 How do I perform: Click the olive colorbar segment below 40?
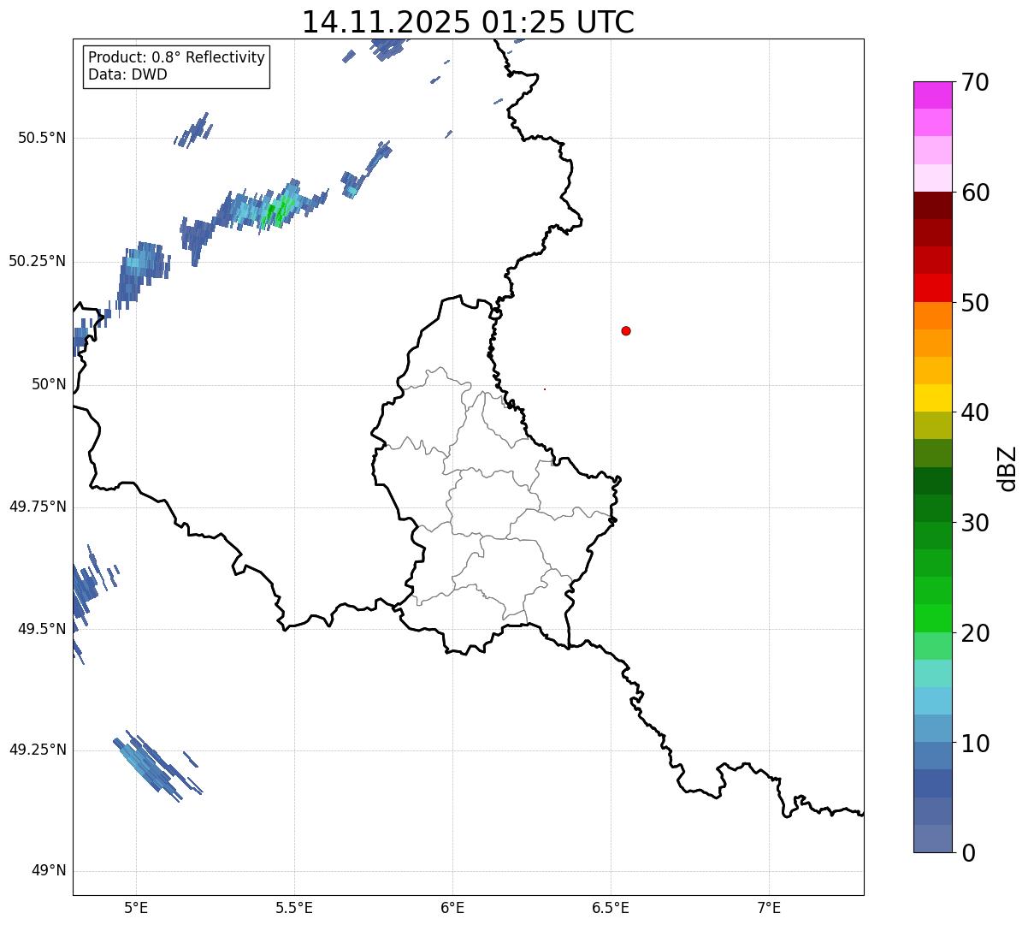pos(932,425)
